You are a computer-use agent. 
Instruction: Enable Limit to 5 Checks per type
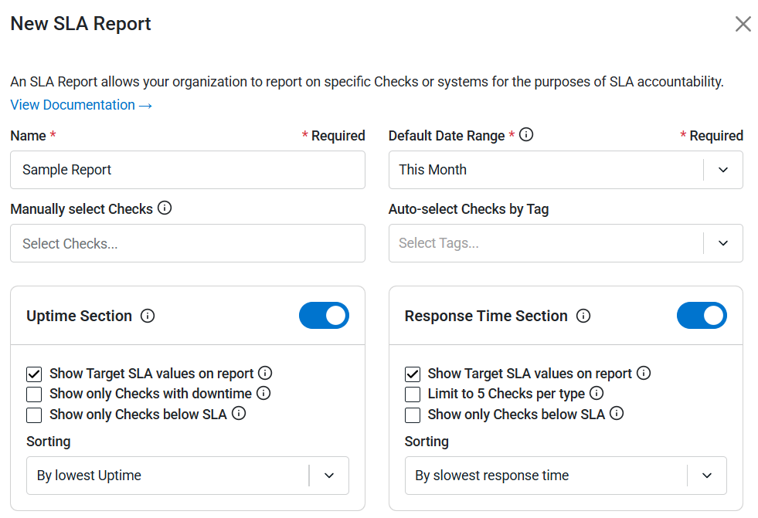pyautogui.click(x=413, y=394)
